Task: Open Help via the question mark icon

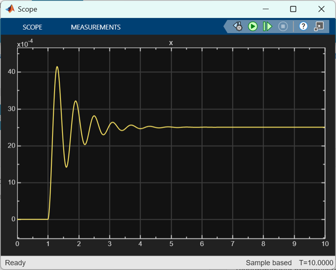Action: click(x=303, y=27)
